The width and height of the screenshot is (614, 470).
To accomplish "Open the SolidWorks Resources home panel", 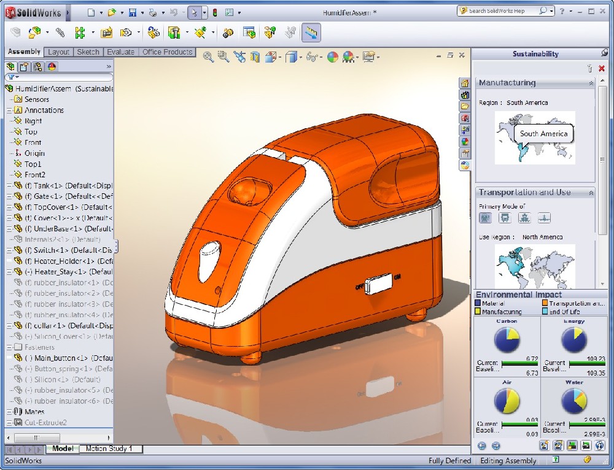I will (x=465, y=83).
